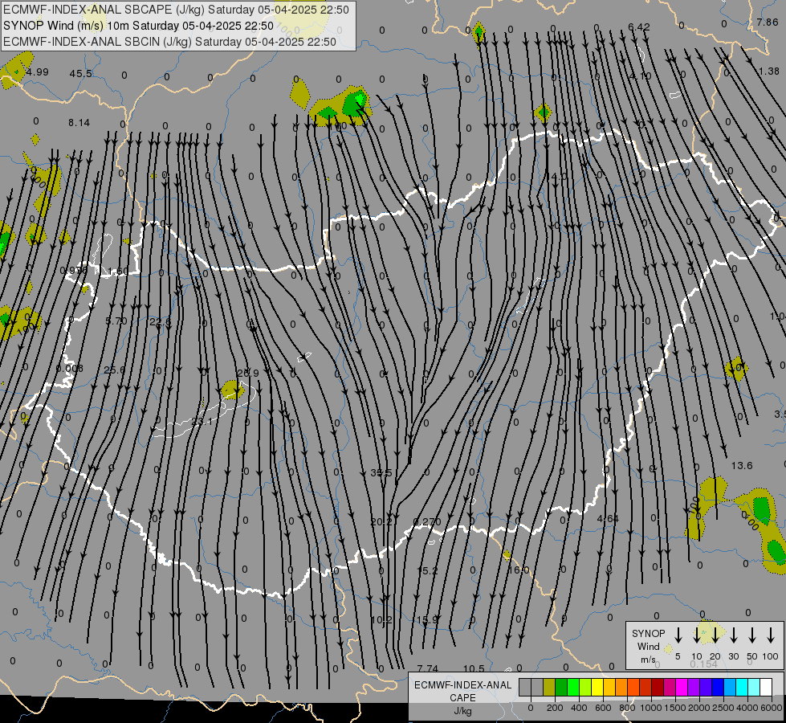Click the 50 m/s wind arrow in legend
Image resolution: width=786 pixels, height=723 pixels.
click(x=752, y=635)
